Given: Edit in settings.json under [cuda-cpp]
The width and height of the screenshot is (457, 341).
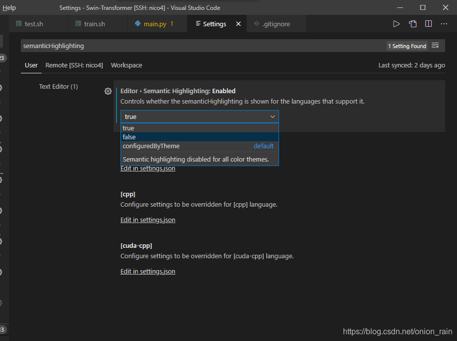Looking at the screenshot, I should pos(147,271).
